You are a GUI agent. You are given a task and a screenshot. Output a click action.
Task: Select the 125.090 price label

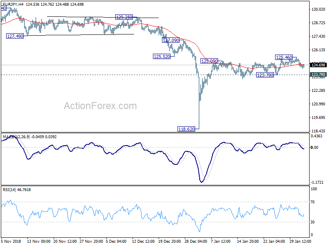pos(209,61)
